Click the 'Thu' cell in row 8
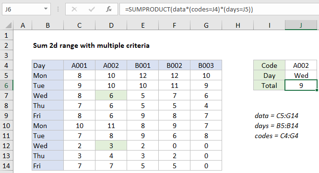Screen dimensions: 319x173 tap(47, 106)
